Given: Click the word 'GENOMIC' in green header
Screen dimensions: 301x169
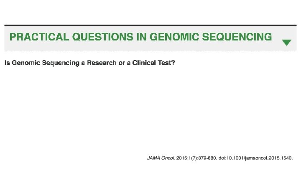Looking at the screenshot, I should [174, 37].
